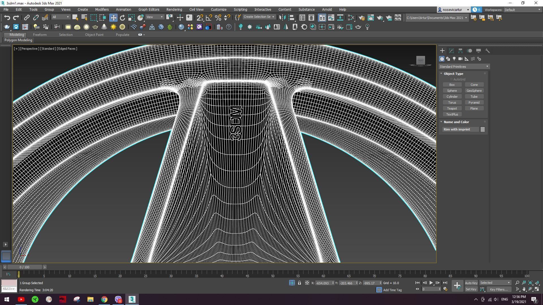Open the nosevicartur account dropdown
This screenshot has width=543, height=305.
(x=454, y=10)
